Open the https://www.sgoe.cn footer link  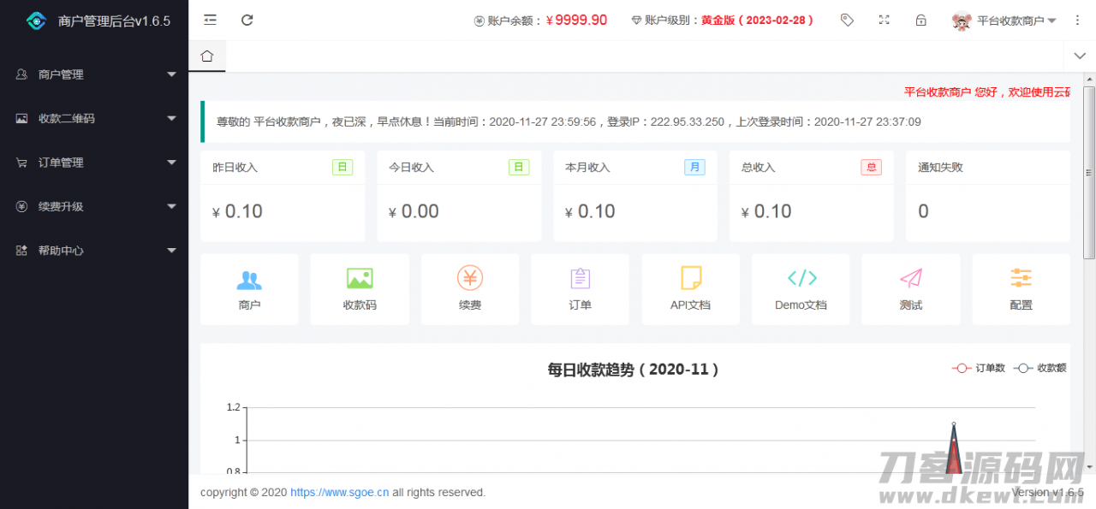[x=339, y=493]
